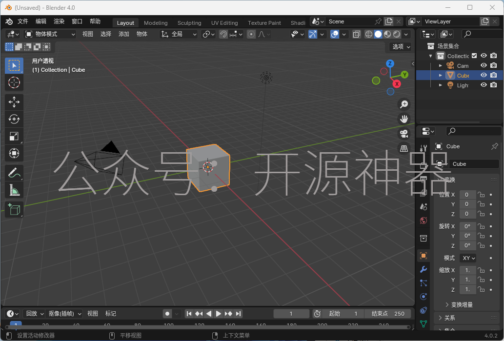Hide the Camera in viewport
The width and height of the screenshot is (504, 341).
484,65
